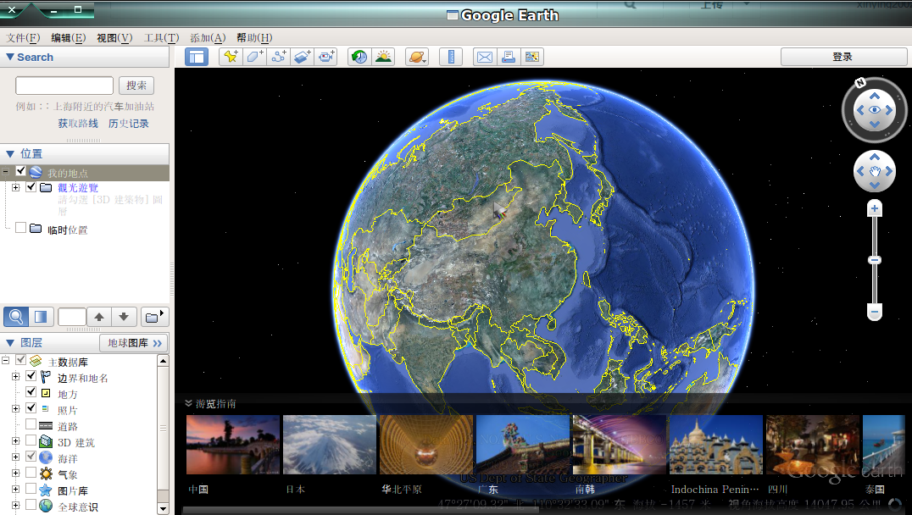The height and width of the screenshot is (515, 912).
Task: Open the 视图(V) menu
Action: 114,38
